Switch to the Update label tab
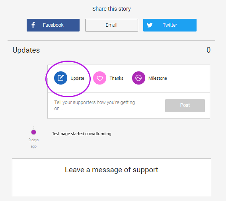 click(x=77, y=78)
